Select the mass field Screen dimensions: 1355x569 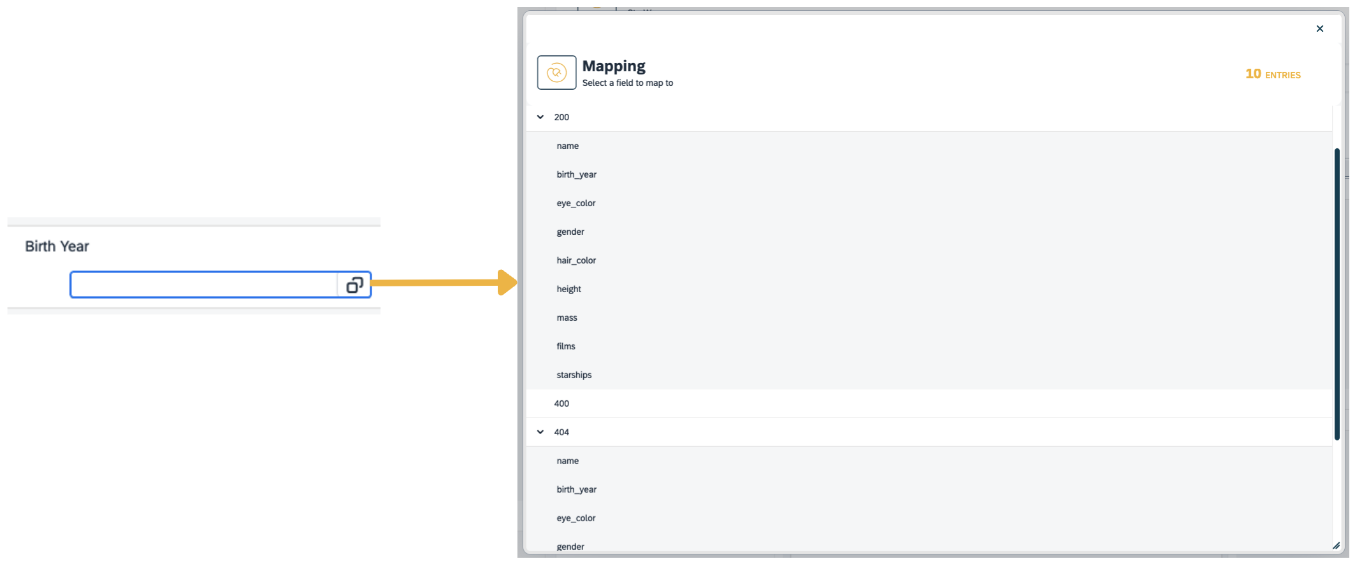(x=567, y=318)
